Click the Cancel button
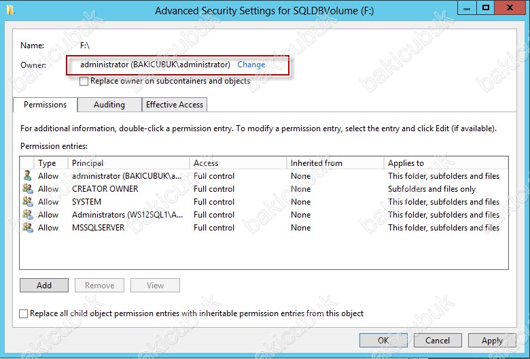Image resolution: width=530 pixels, height=359 pixels. (x=438, y=341)
